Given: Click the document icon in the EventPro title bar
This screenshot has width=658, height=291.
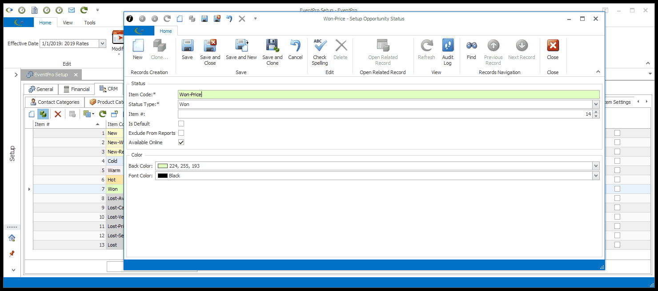Looking at the screenshot, I should (34, 10).
